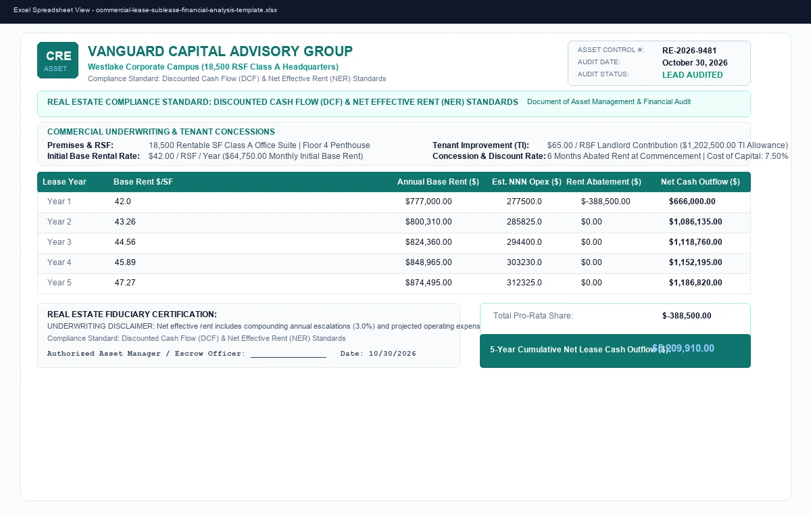The image size is (811, 514).
Task: Click Year 3 opex value 294400.0
Action: pyautogui.click(x=524, y=242)
